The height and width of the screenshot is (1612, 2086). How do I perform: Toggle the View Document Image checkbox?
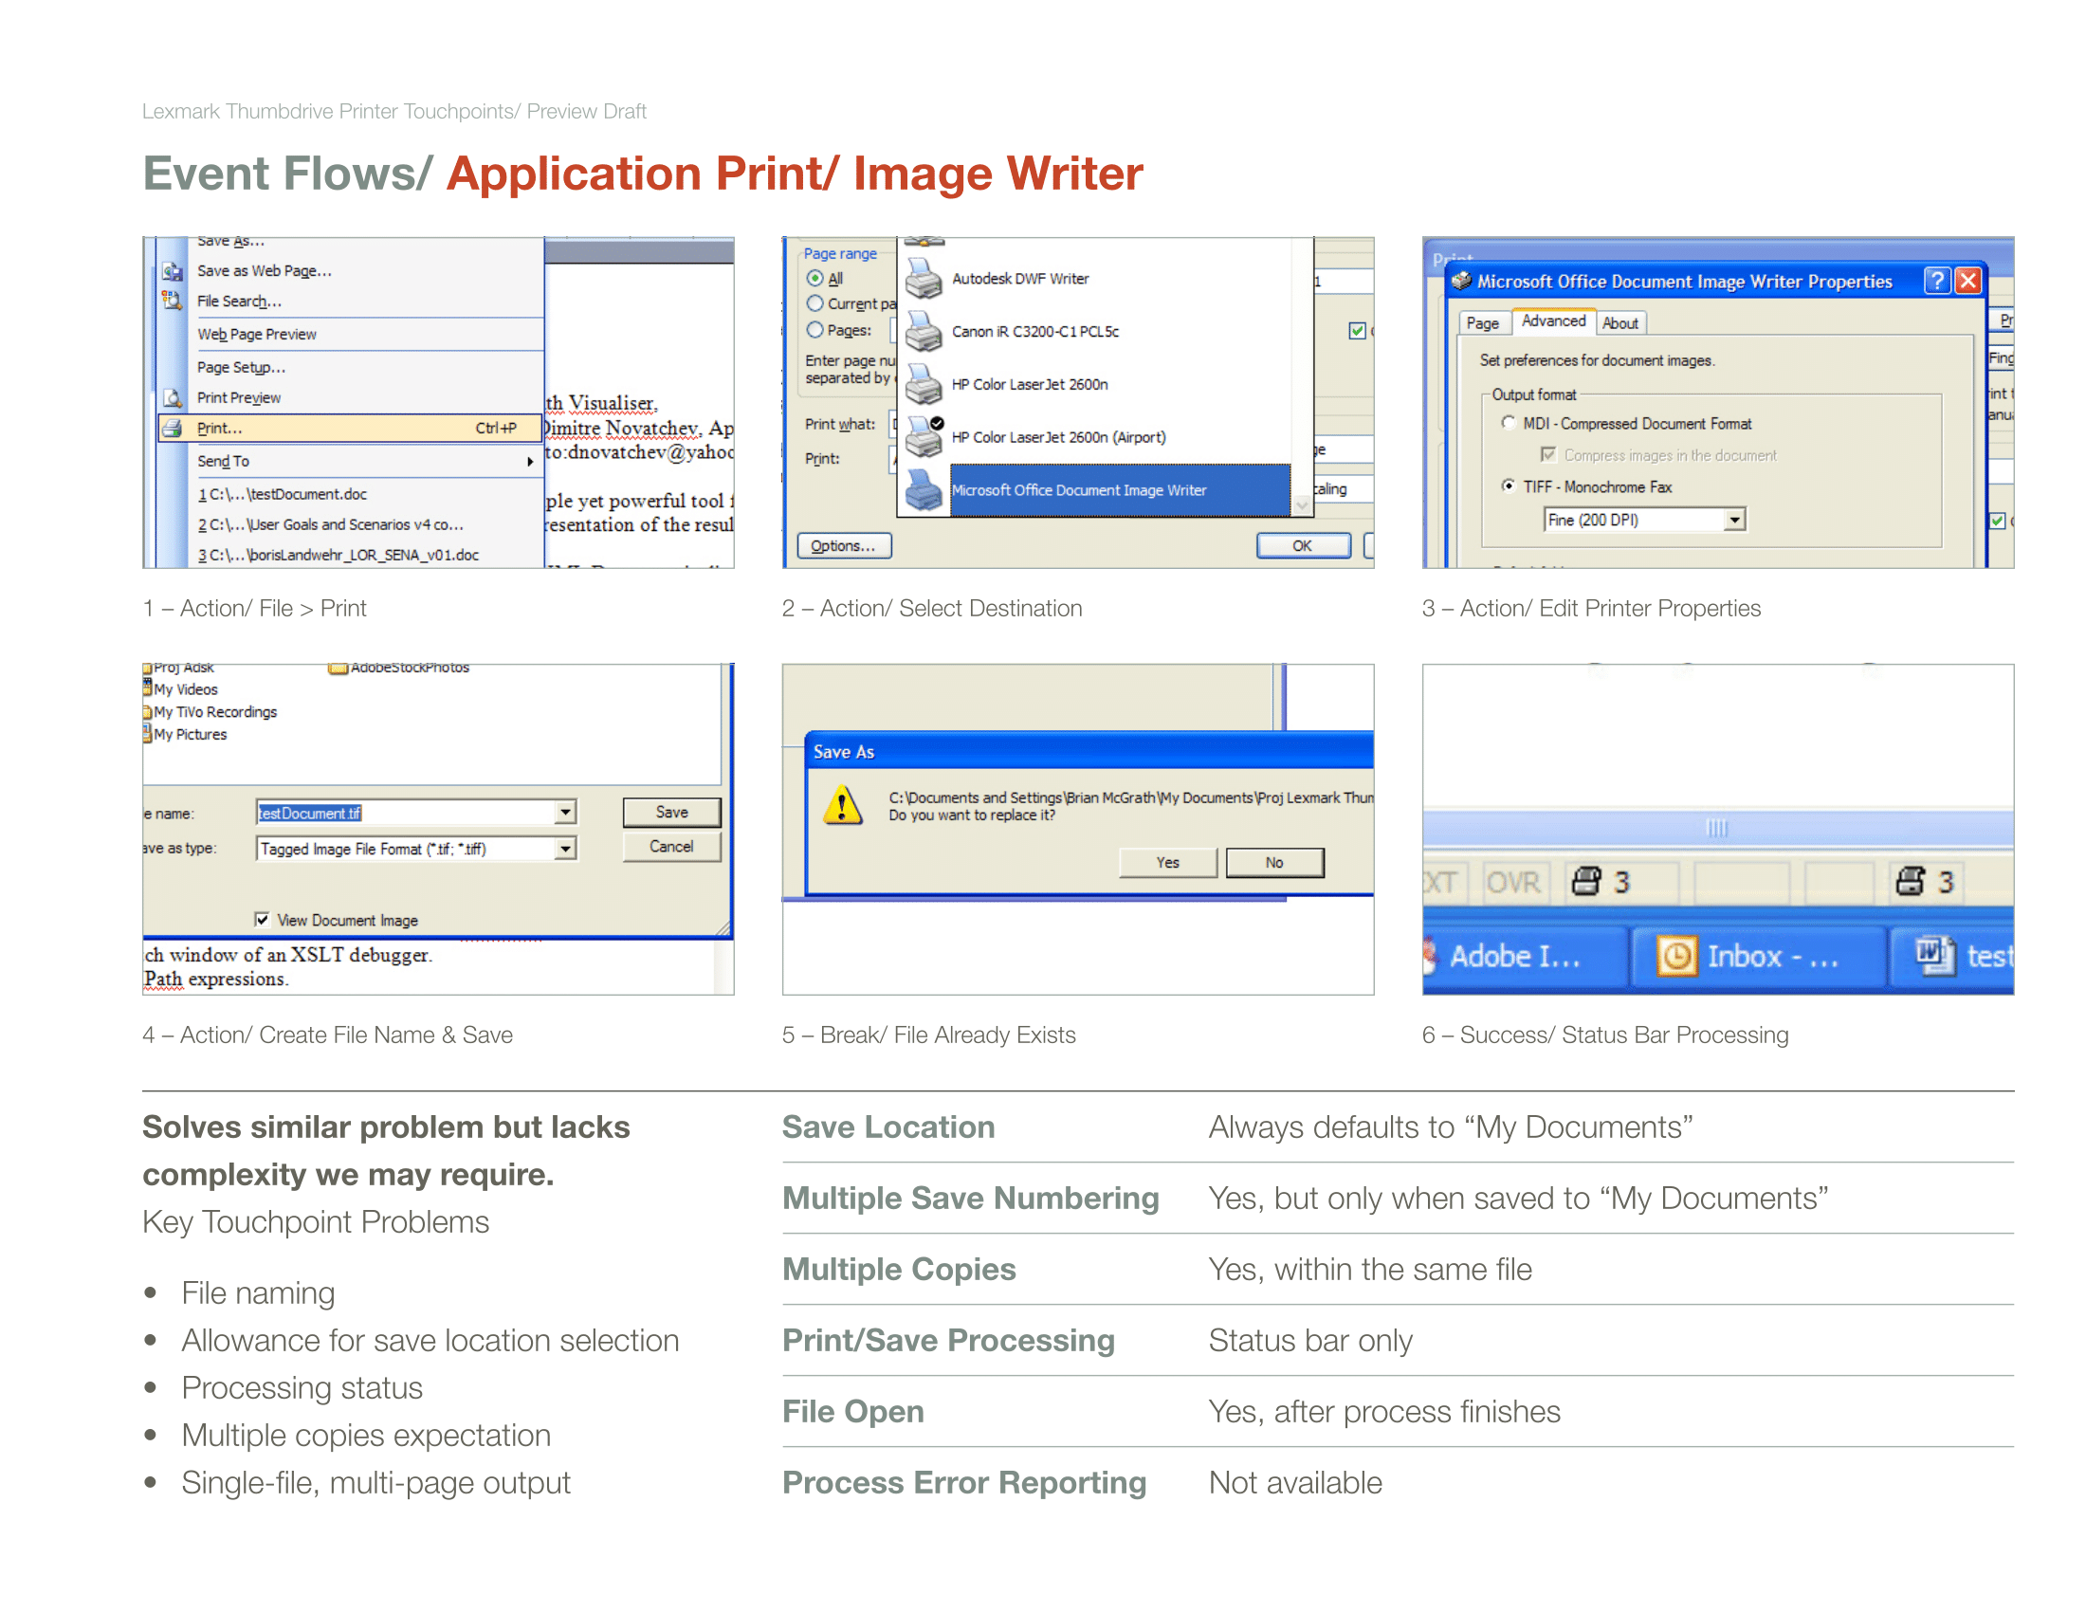pos(262,920)
